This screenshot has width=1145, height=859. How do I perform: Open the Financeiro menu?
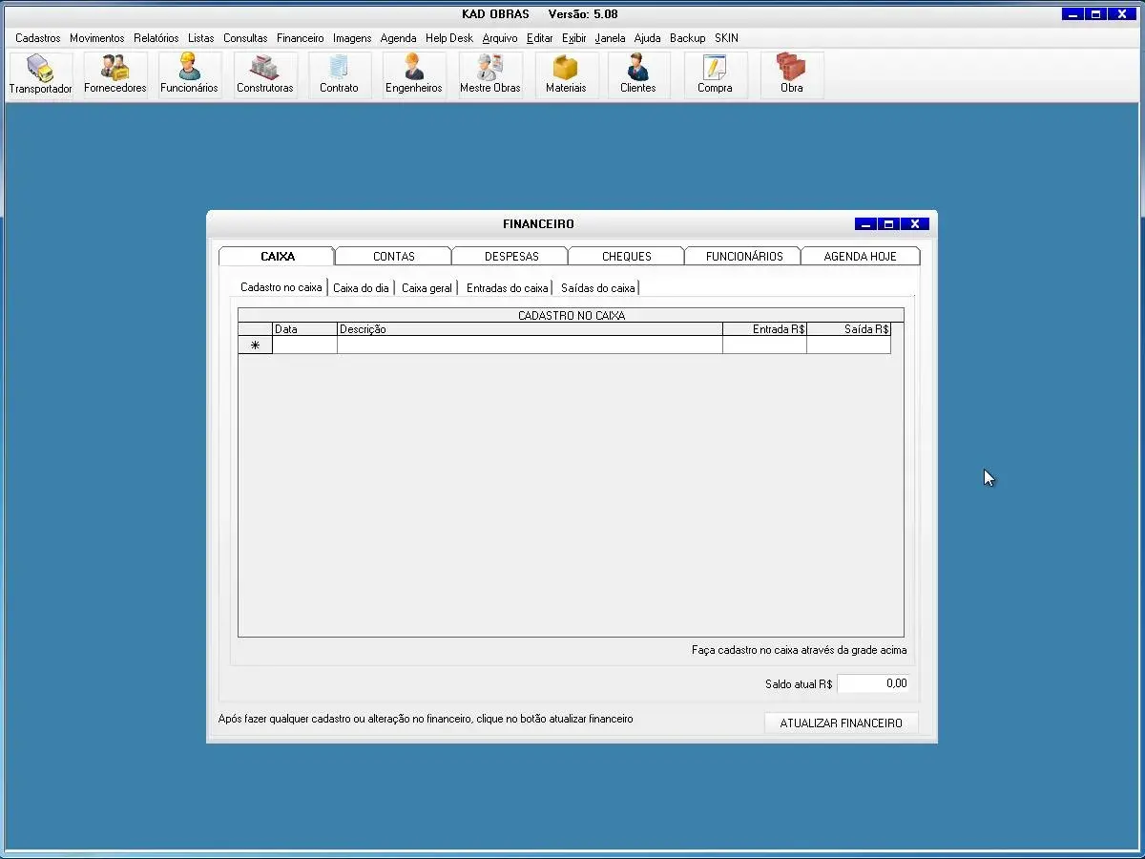[300, 38]
